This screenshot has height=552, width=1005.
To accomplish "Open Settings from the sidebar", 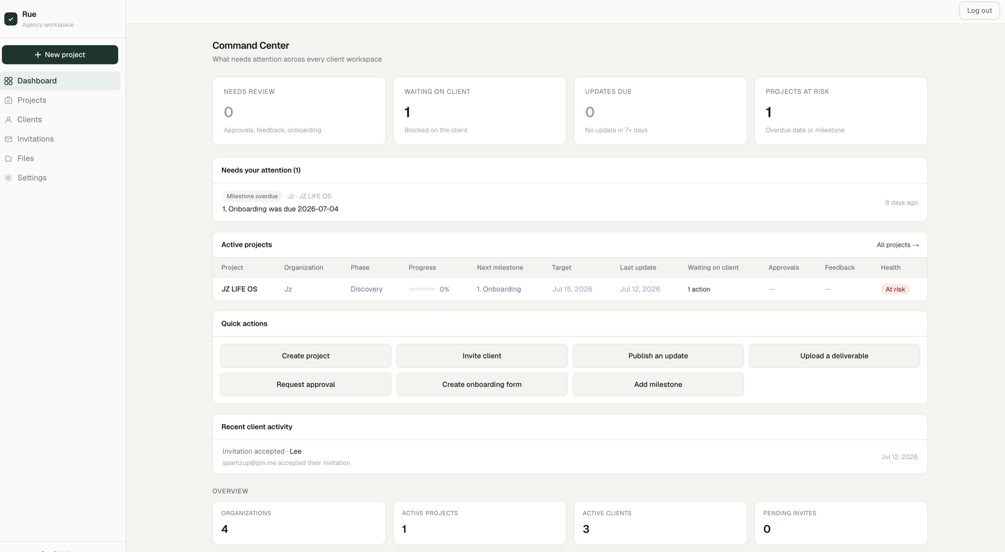I will pyautogui.click(x=60, y=178).
